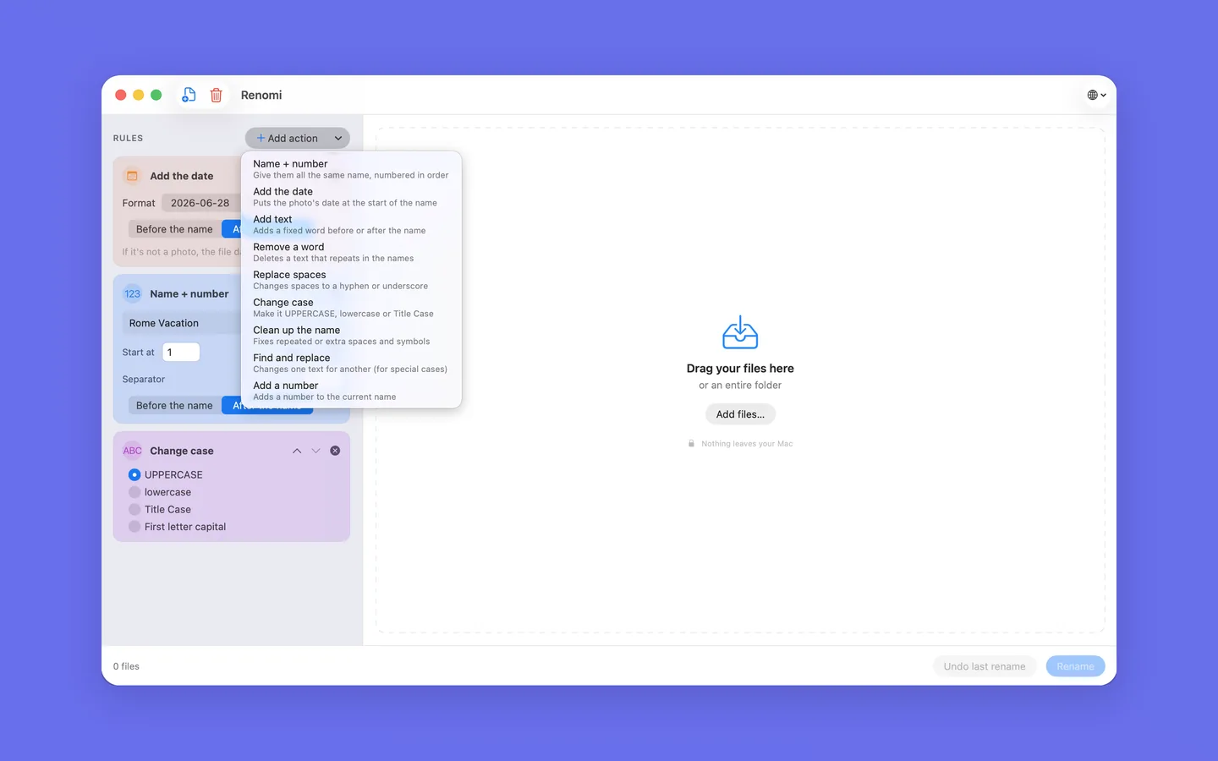Click the Rename button

[1075, 666]
